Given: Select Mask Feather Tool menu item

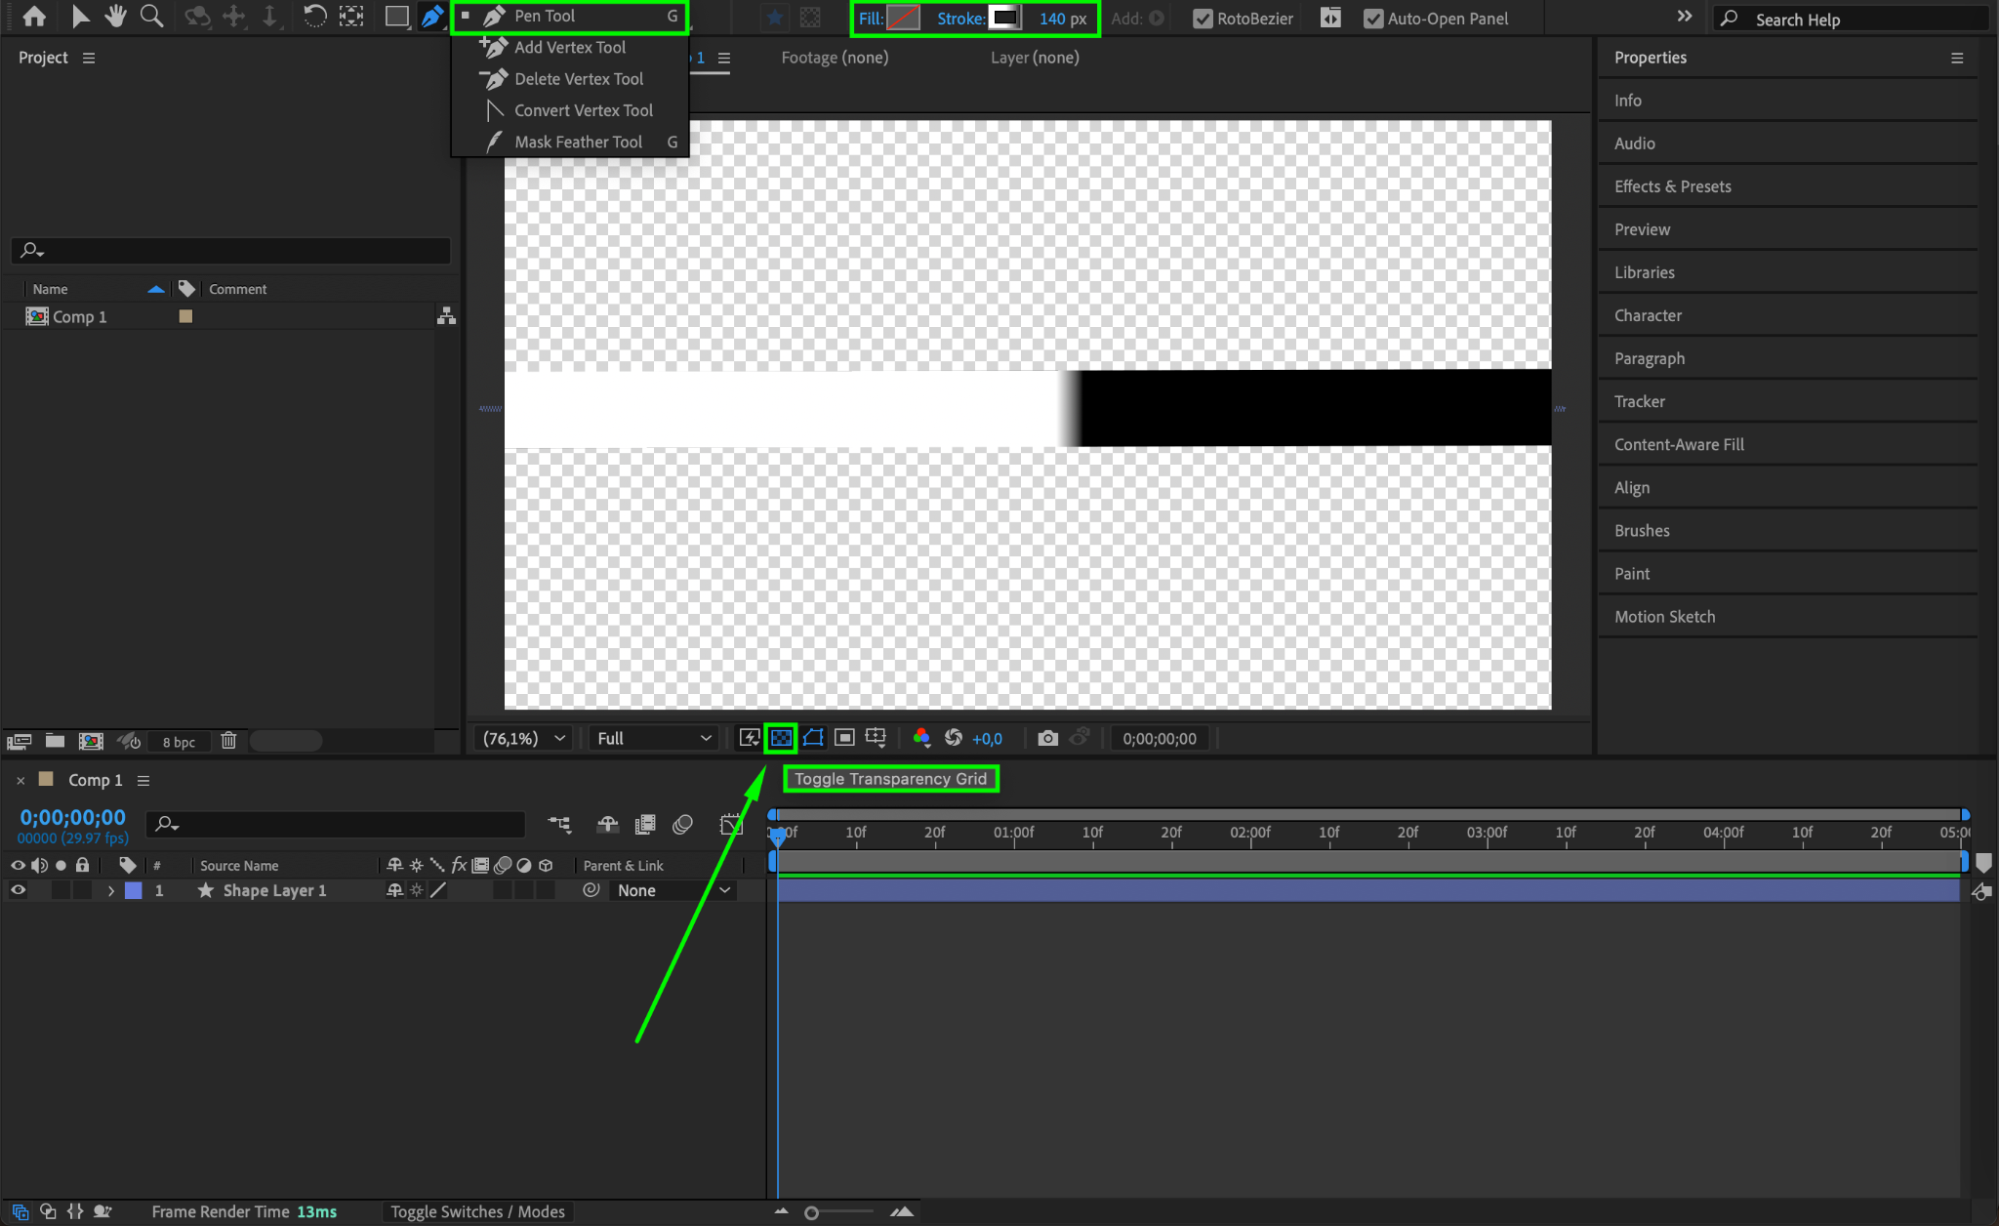Looking at the screenshot, I should click(578, 143).
